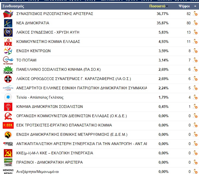Viewport: 199px width, 174px height.
Task: Open candidates icon for ΛΑ.Ο.Σ. row
Action: pyautogui.click(x=195, y=79)
